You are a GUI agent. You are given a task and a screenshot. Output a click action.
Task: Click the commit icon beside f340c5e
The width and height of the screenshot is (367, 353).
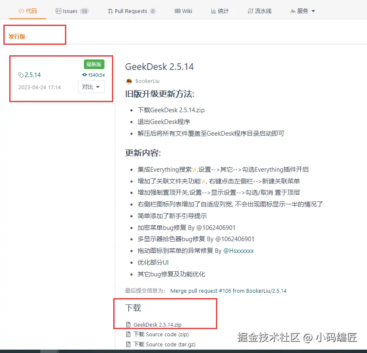84,75
